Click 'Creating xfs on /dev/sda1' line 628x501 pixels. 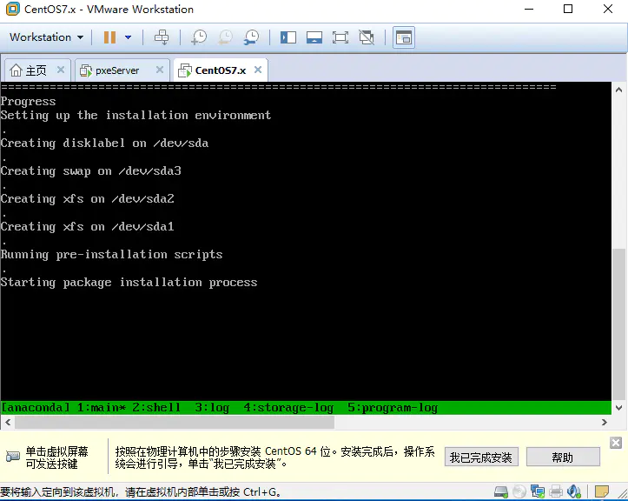click(x=88, y=227)
